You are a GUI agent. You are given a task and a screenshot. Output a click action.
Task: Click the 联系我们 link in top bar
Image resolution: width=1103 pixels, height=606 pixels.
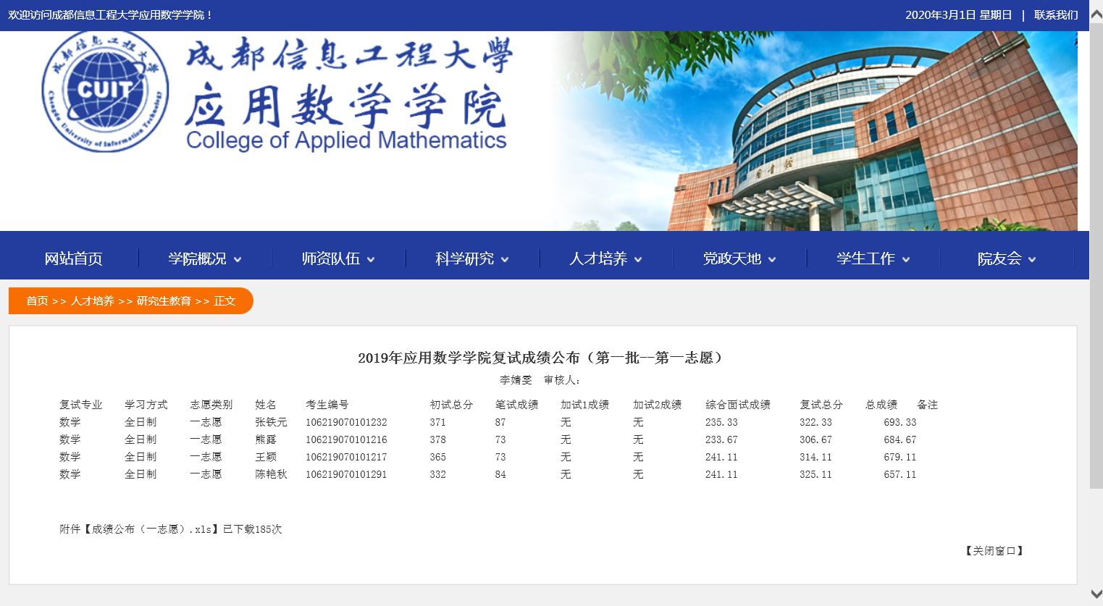pyautogui.click(x=1055, y=15)
